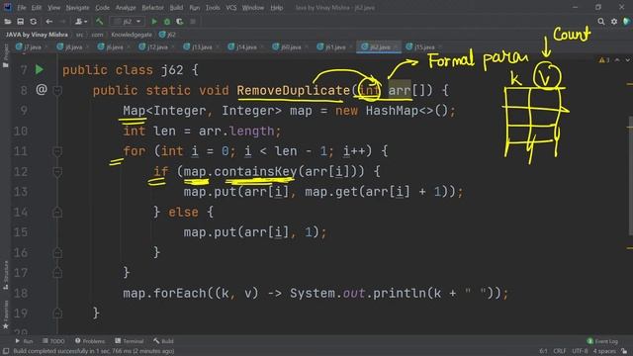Open the File menu
633x356 pixels.
(x=22, y=8)
